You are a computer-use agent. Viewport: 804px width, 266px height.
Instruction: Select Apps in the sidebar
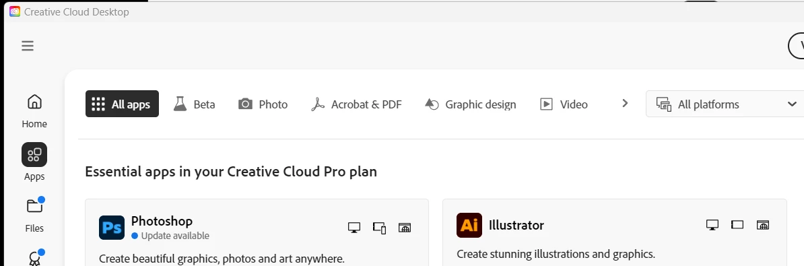point(34,162)
